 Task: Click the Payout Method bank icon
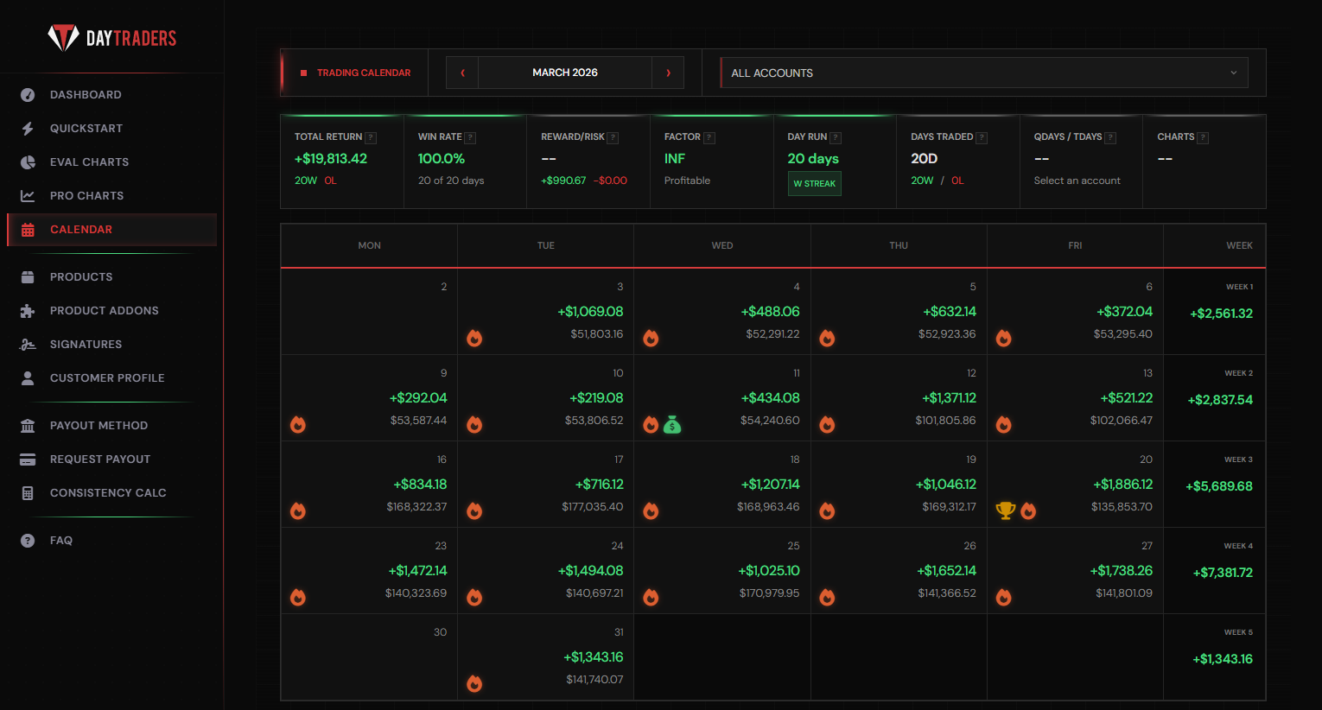click(28, 426)
